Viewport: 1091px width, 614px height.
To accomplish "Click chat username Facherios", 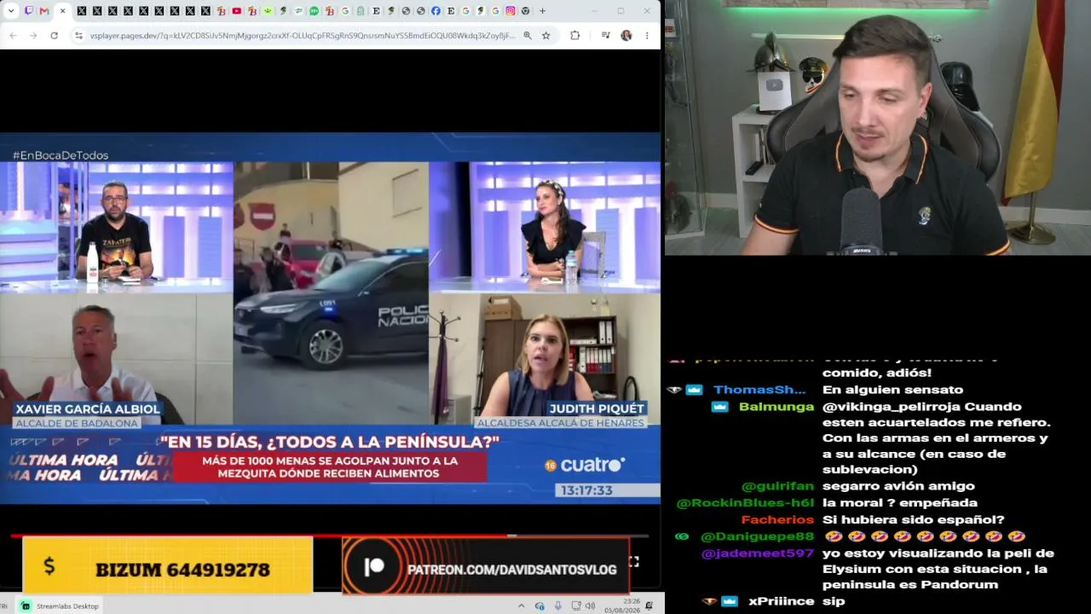I will (777, 519).
